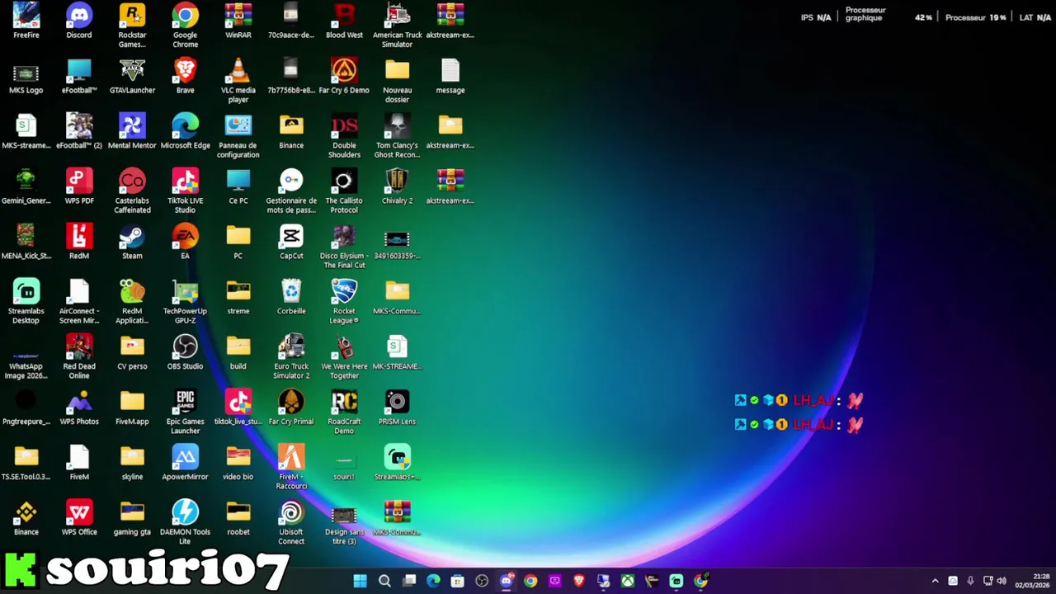Image resolution: width=1056 pixels, height=594 pixels.
Task: Open the clock and date flyout
Action: [x=1032, y=581]
